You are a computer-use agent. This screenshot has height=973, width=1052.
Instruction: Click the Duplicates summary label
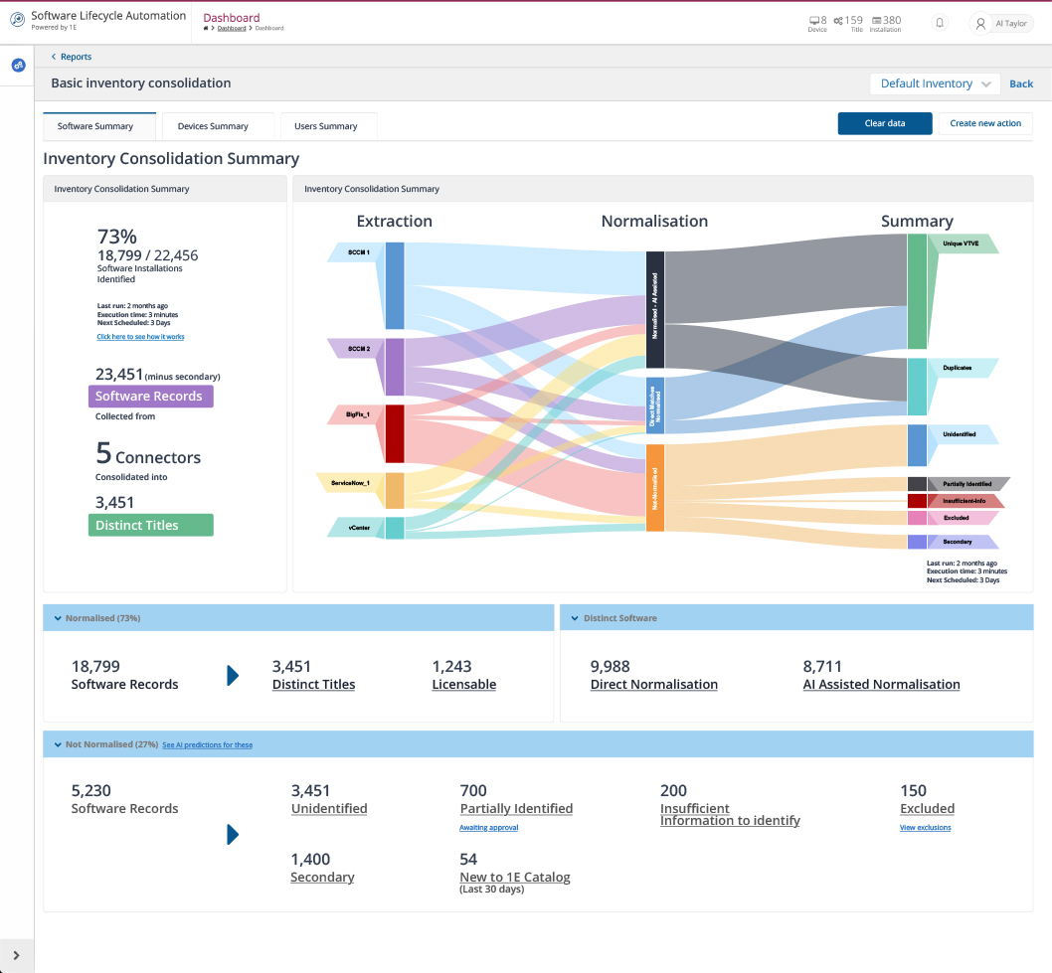964,368
